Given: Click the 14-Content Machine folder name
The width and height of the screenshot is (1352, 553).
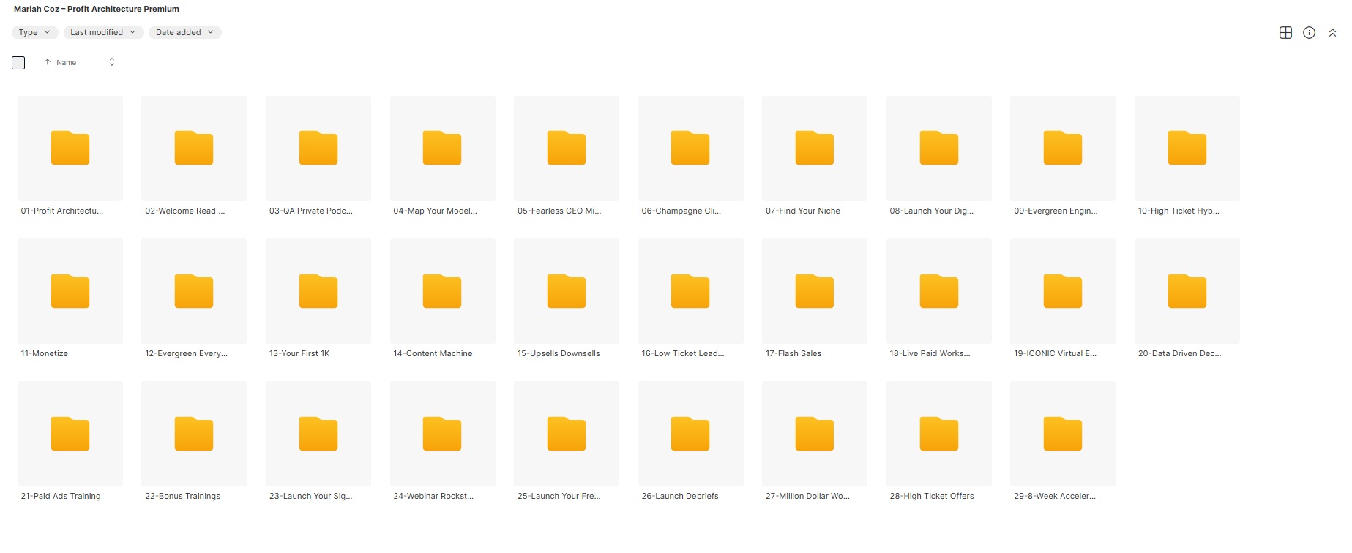Looking at the screenshot, I should (433, 353).
